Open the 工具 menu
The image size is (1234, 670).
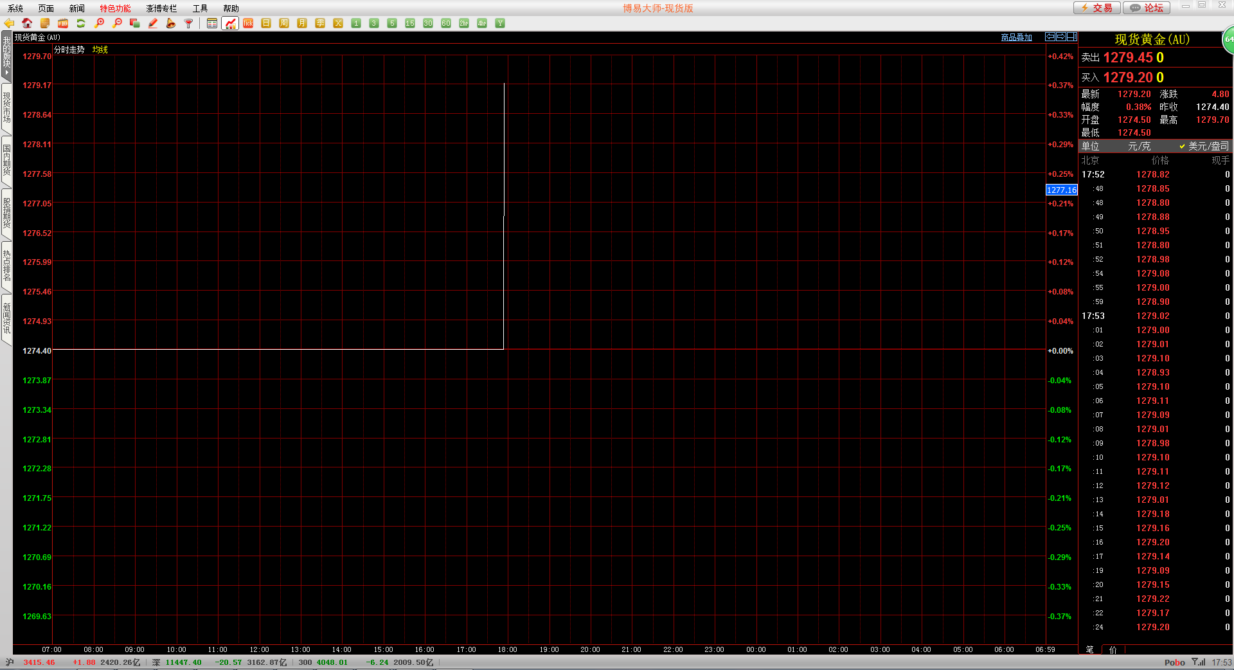coord(200,8)
